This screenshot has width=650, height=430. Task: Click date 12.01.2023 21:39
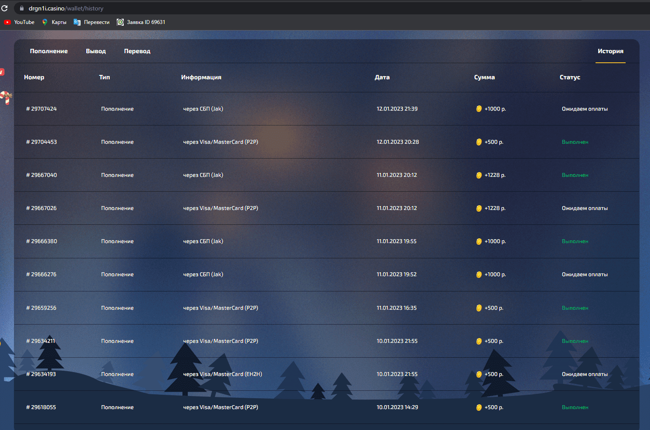397,109
